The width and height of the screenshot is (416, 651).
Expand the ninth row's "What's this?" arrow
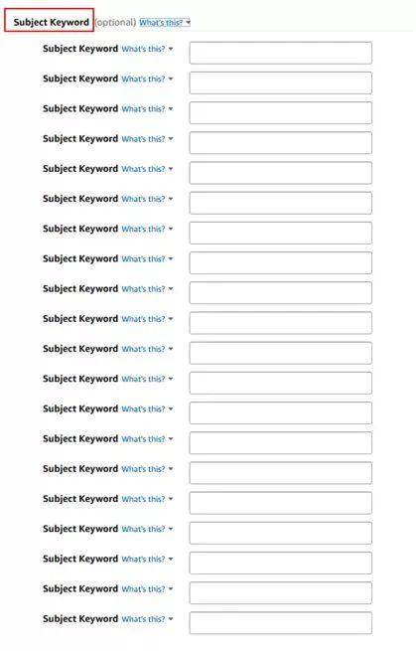[171, 289]
